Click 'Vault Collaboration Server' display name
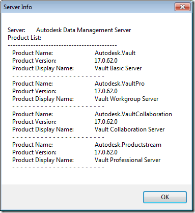 [130, 129]
